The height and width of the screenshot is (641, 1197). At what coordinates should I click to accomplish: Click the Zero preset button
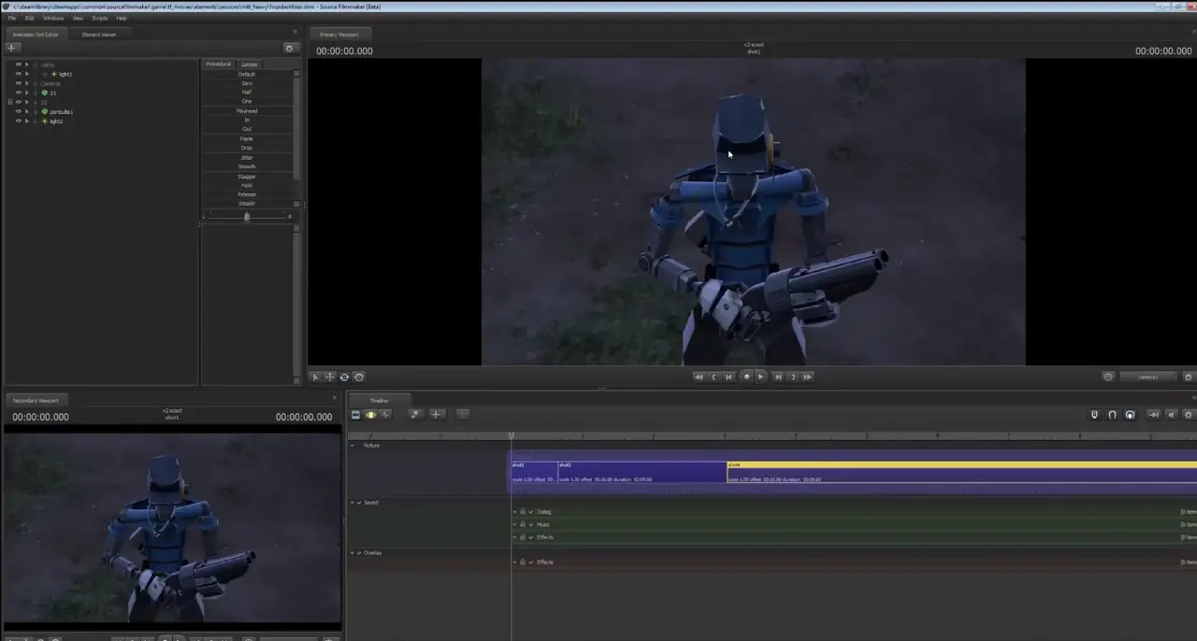click(x=246, y=82)
